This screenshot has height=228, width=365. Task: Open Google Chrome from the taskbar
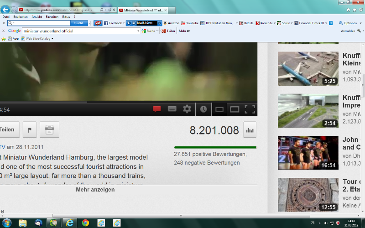click(x=85, y=223)
